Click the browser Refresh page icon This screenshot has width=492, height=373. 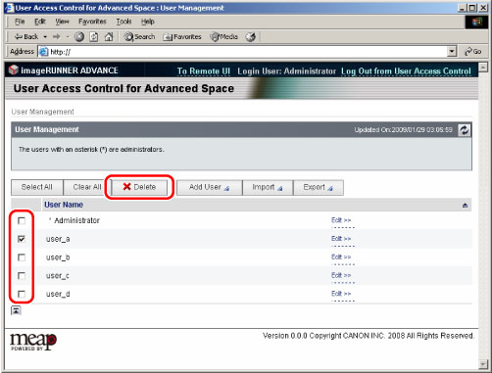pos(94,37)
